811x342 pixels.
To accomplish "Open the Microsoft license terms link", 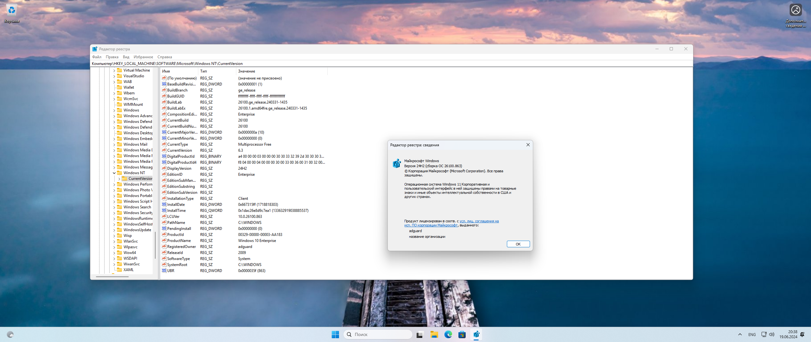I will pyautogui.click(x=479, y=221).
